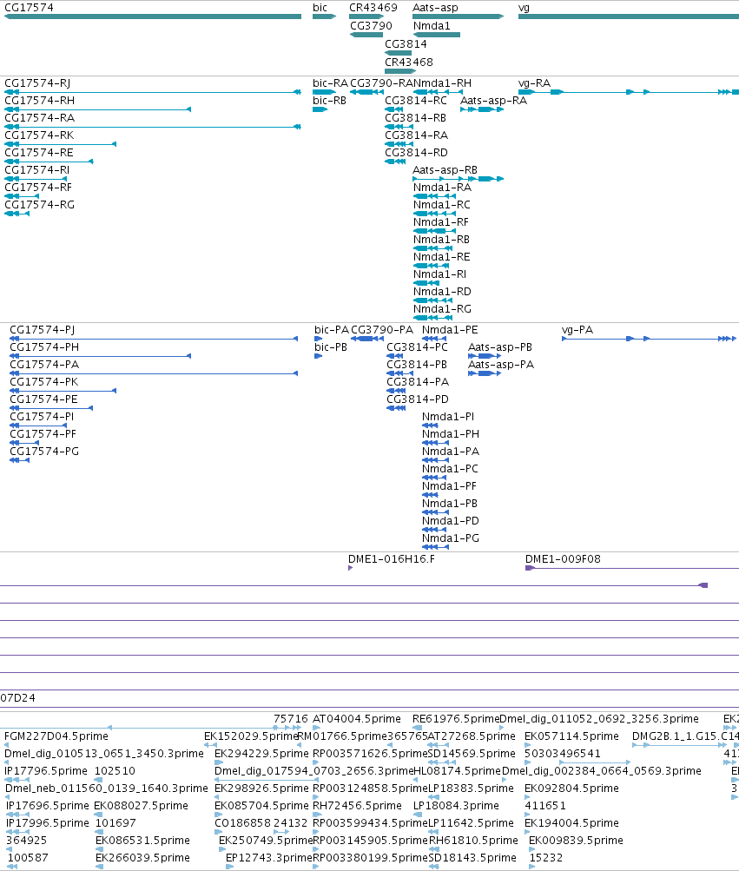Select transcript CG17574-RH

click(98, 109)
